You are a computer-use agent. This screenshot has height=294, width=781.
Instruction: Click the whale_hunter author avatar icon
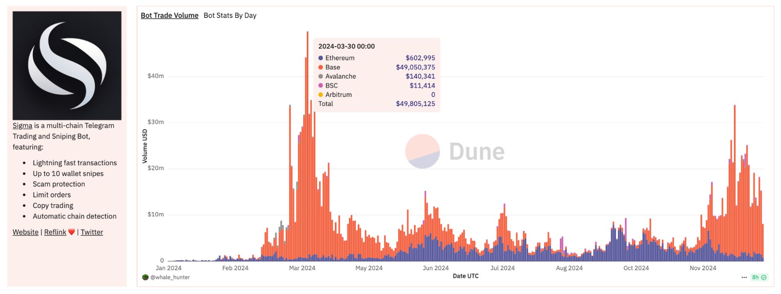click(x=145, y=277)
